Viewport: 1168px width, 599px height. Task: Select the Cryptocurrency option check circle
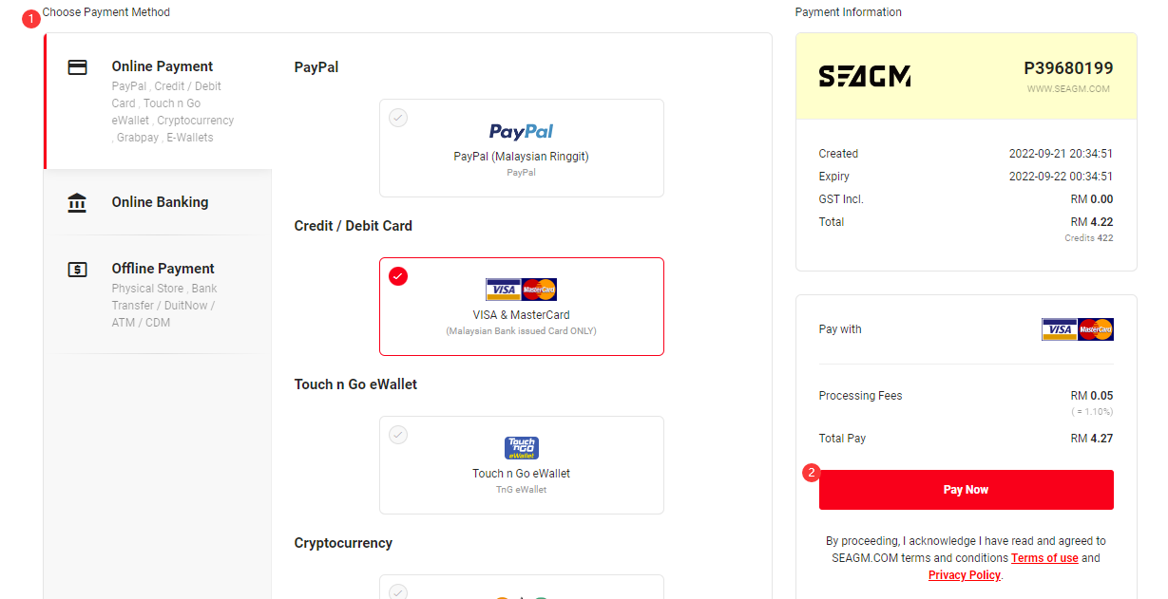[398, 592]
